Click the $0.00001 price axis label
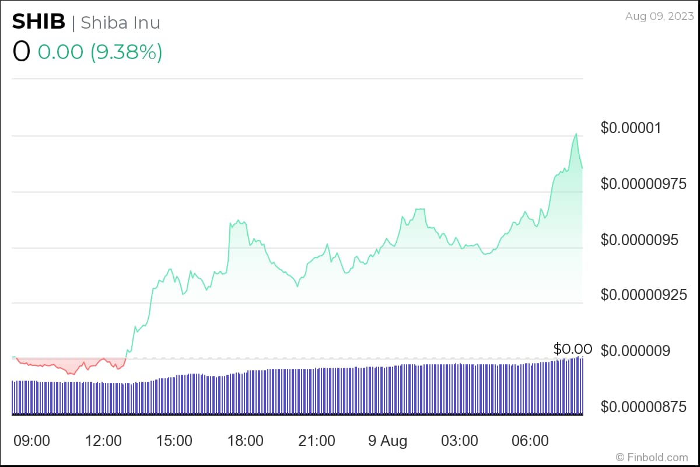 tap(631, 128)
